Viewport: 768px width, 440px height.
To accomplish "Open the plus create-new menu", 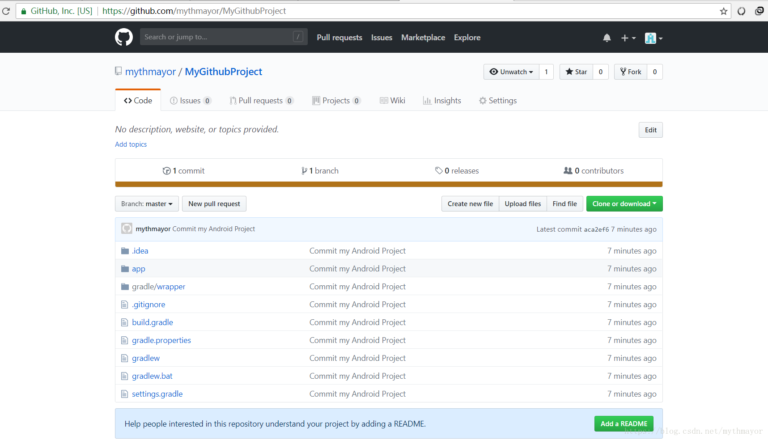I will pyautogui.click(x=628, y=38).
